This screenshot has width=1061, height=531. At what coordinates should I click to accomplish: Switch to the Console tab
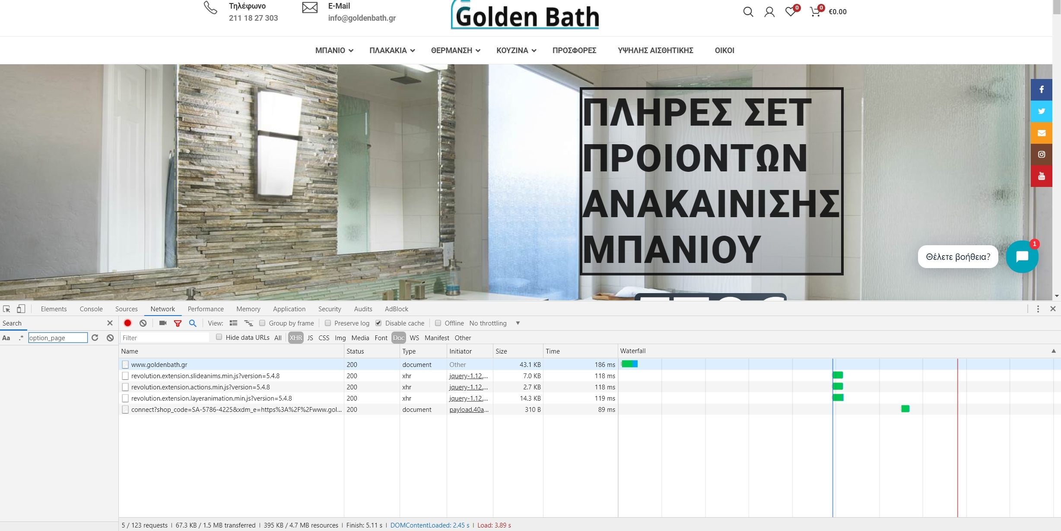point(91,309)
